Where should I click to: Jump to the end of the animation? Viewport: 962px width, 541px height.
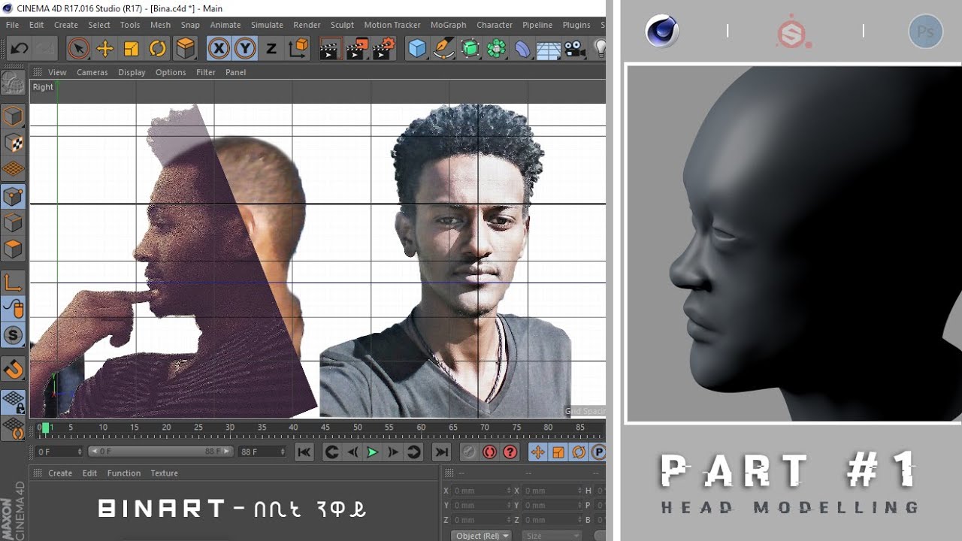(x=441, y=452)
